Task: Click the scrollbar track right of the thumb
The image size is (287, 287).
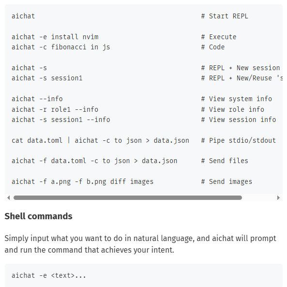Action: [x=259, y=197]
